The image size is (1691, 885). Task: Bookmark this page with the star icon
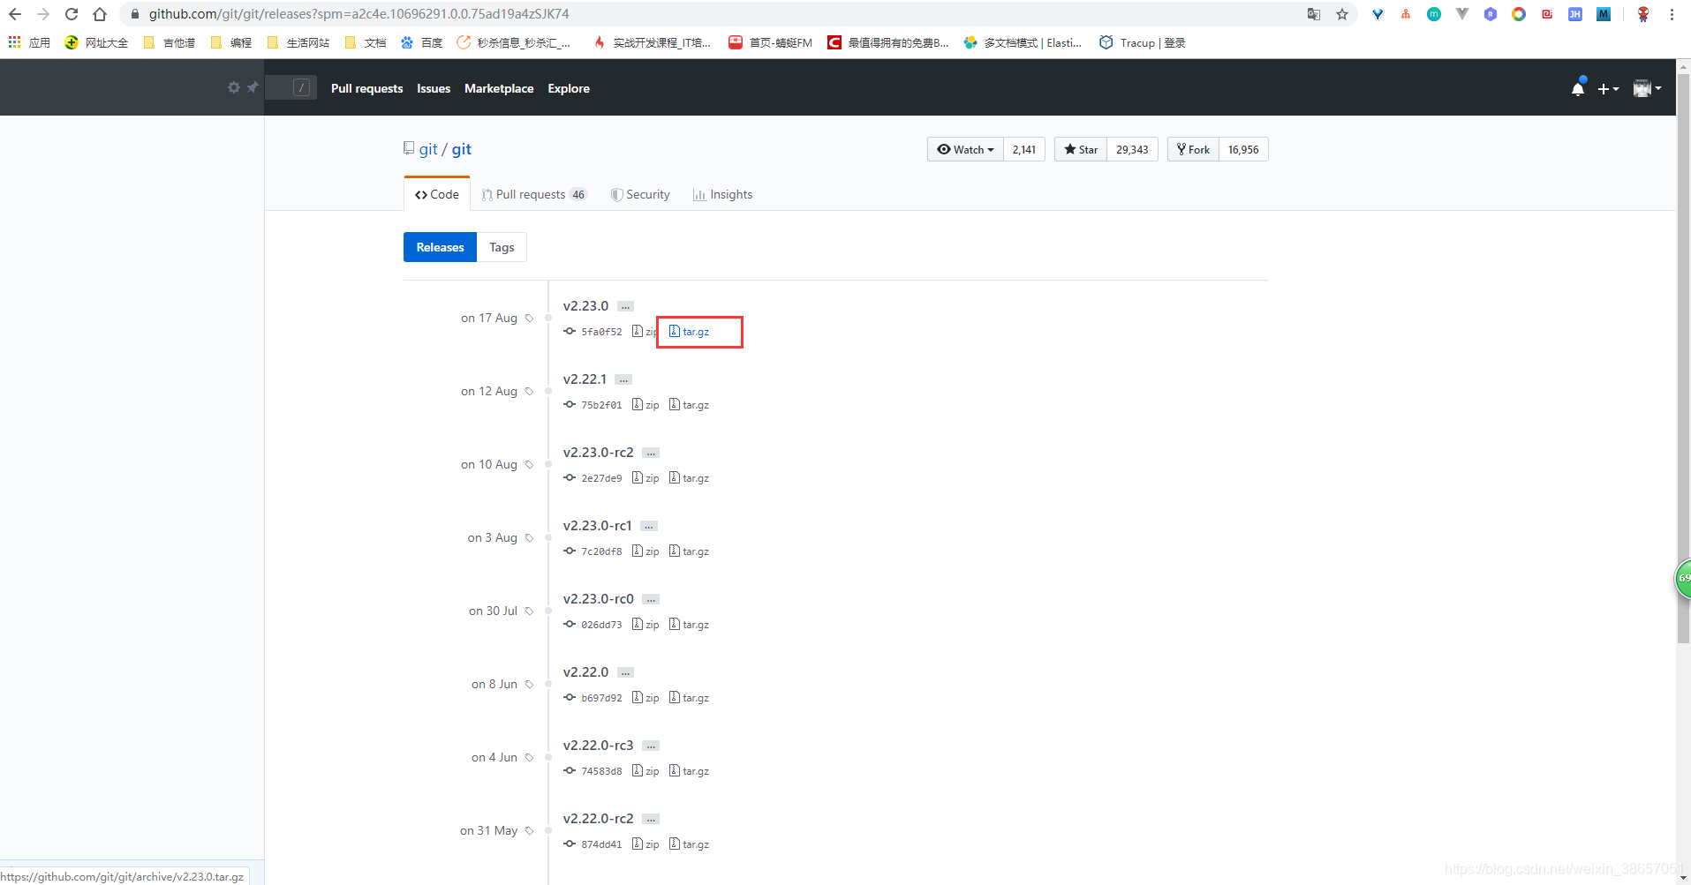point(1342,14)
